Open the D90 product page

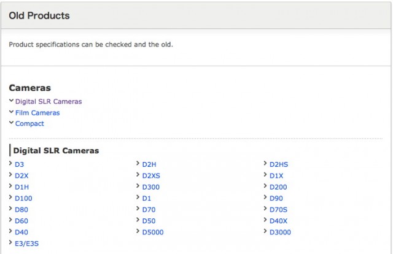point(276,198)
